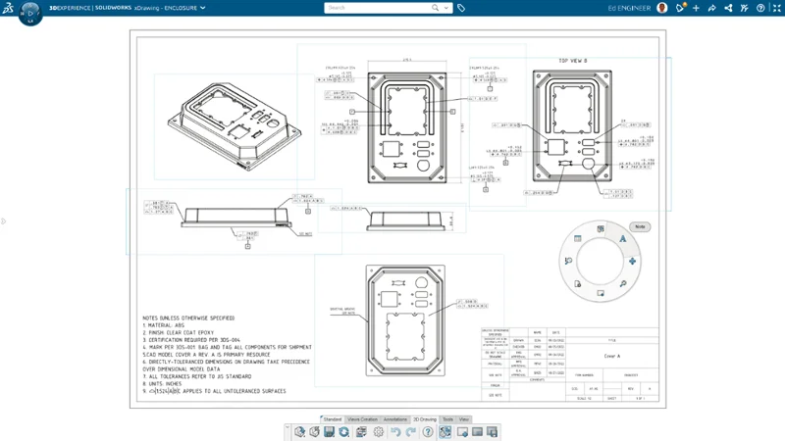This screenshot has height=441, width=785.
Task: Click the Save icon in bottom toolbar
Action: pos(329,431)
